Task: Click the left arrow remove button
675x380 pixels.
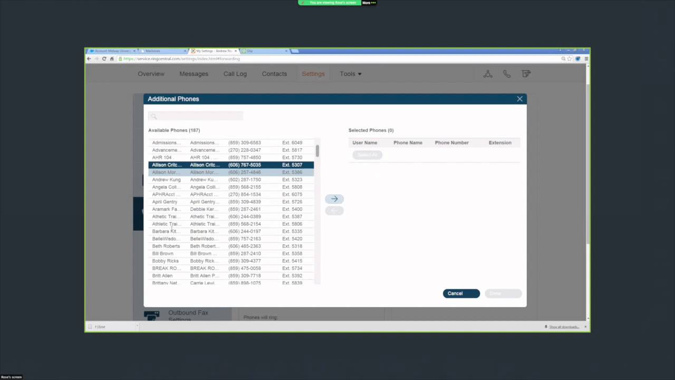Action: coord(334,211)
